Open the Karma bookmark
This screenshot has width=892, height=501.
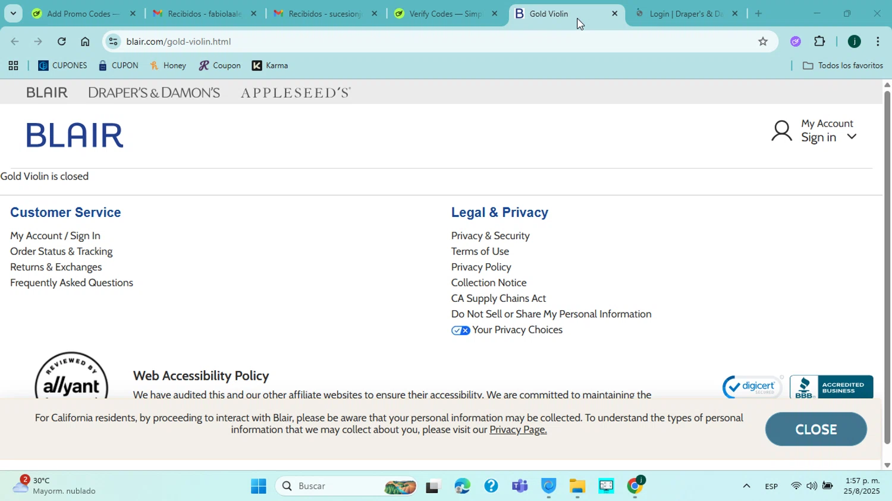(270, 66)
